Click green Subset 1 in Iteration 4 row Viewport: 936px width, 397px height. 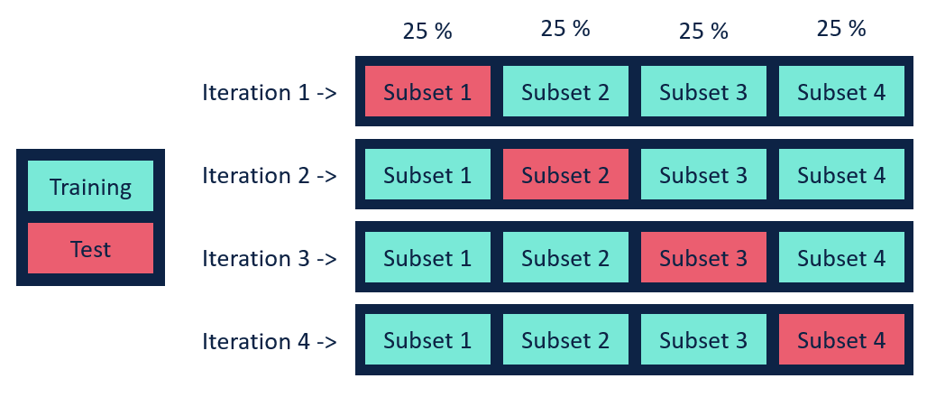427,339
